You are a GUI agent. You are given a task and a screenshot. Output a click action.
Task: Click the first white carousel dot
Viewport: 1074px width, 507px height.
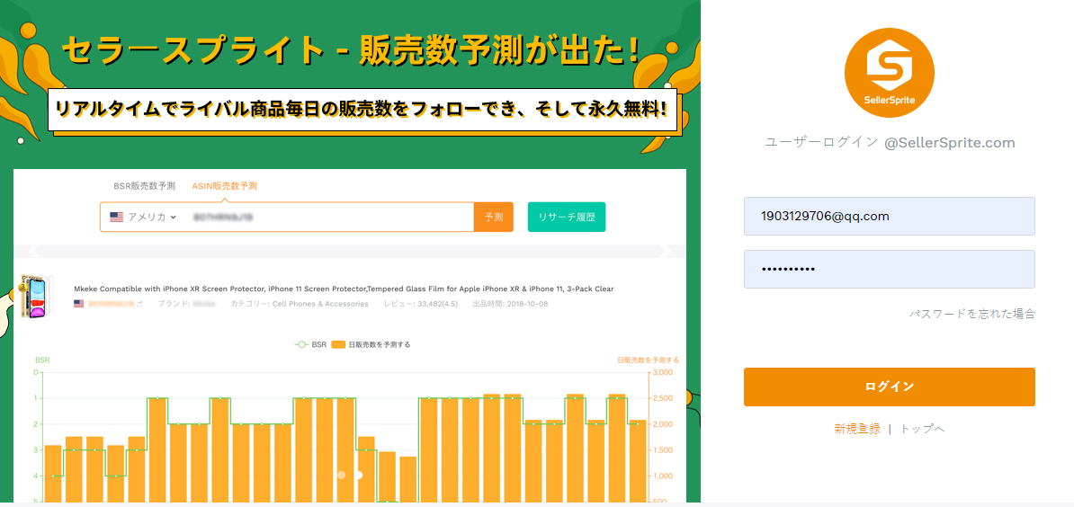(x=341, y=475)
